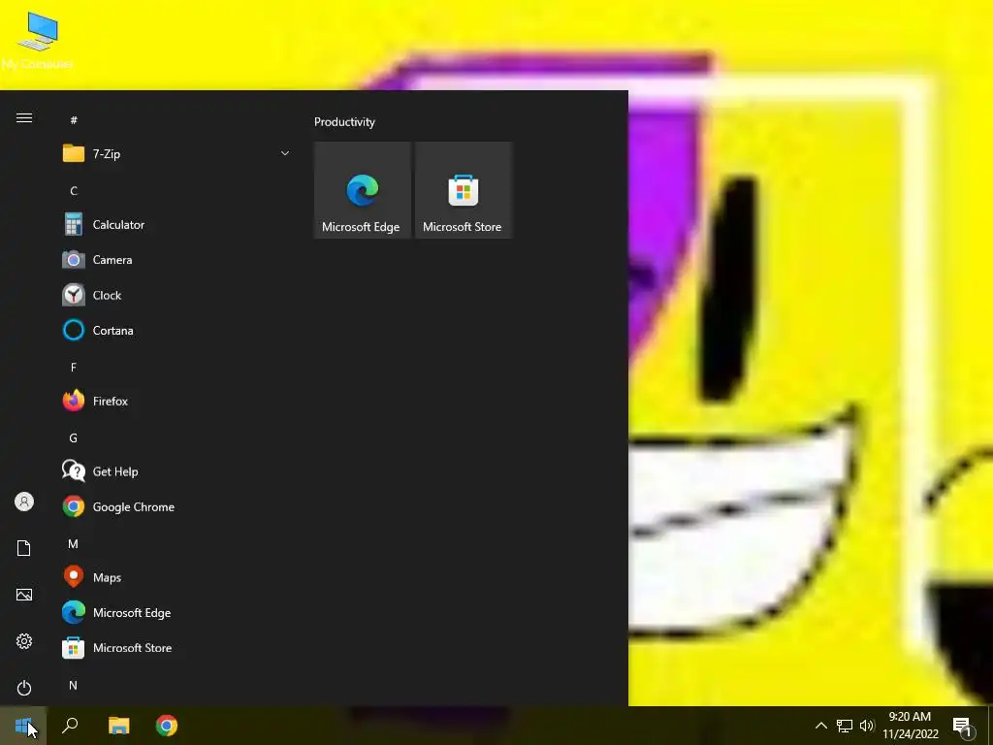Image resolution: width=993 pixels, height=745 pixels.
Task: Click the 'C' letter header in app list
Action: coord(74,191)
